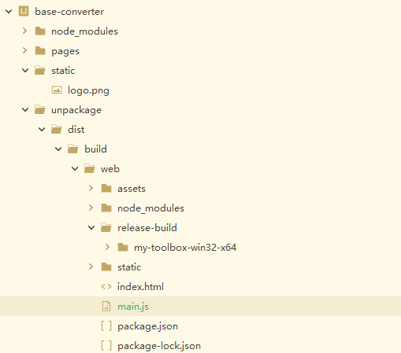The height and width of the screenshot is (353, 401).
Task: Click the index.html code file icon
Action: click(x=106, y=287)
